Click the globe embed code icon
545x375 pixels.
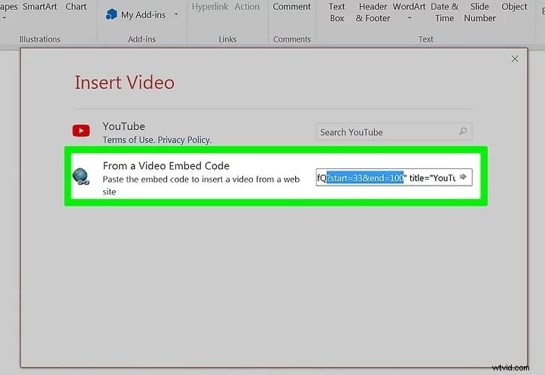click(x=81, y=176)
